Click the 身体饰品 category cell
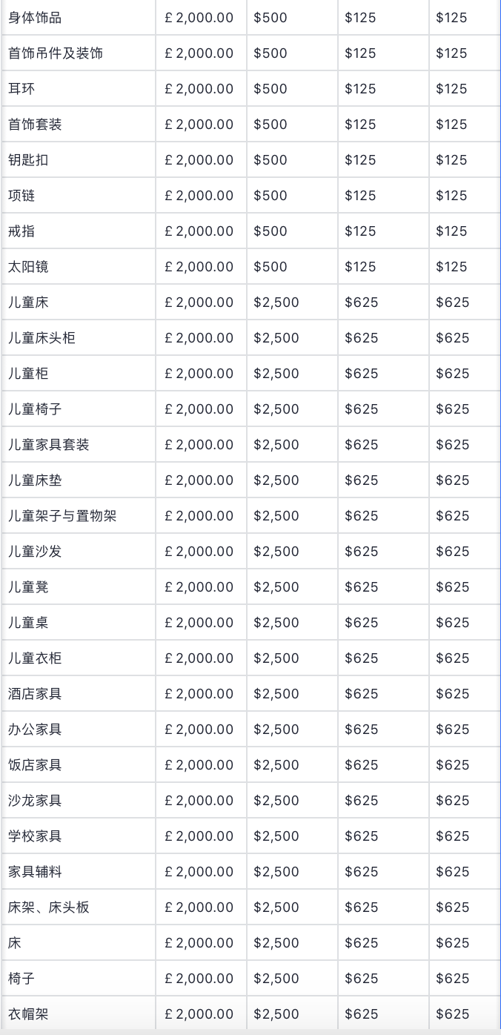 point(35,18)
